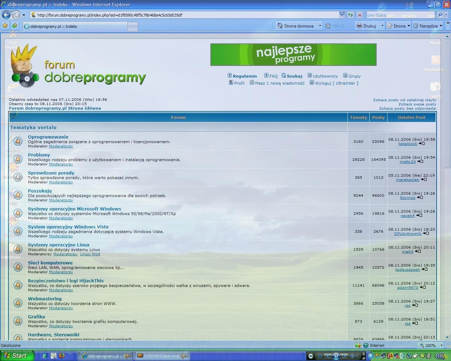Click the Oprogramowanie forum folder icon
451x361 pixels.
(x=18, y=141)
